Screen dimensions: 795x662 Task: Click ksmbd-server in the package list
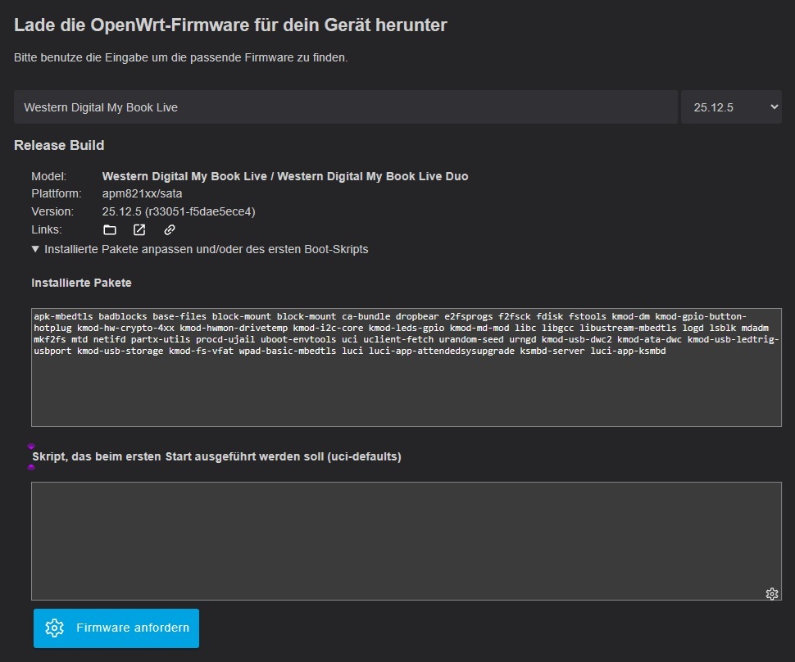tap(552, 351)
